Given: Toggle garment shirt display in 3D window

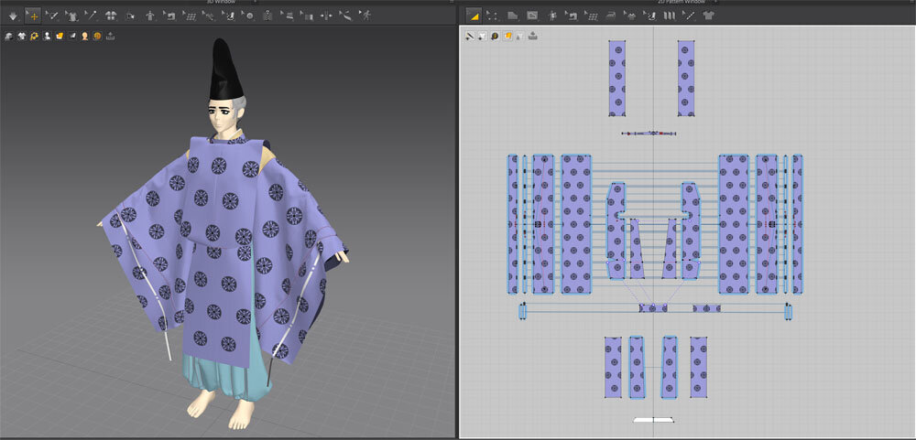Looking at the screenshot, I should [x=20, y=37].
